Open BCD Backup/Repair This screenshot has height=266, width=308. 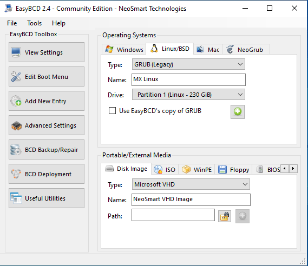click(x=47, y=150)
